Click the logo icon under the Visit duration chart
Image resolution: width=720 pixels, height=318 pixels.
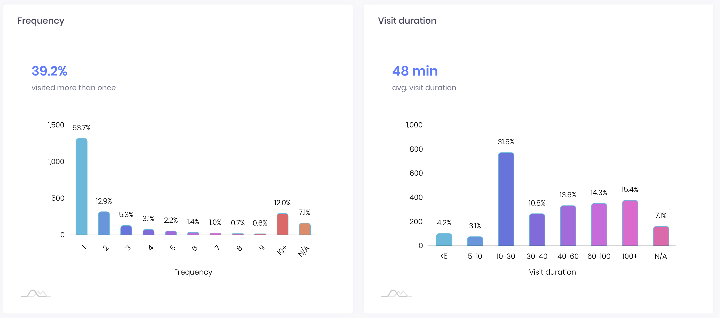pyautogui.click(x=397, y=293)
